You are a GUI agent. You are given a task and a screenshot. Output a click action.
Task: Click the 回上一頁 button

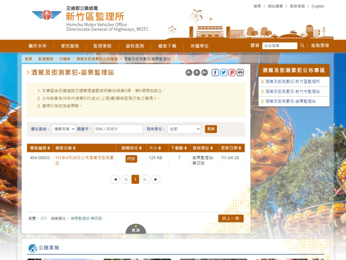[x=231, y=218]
